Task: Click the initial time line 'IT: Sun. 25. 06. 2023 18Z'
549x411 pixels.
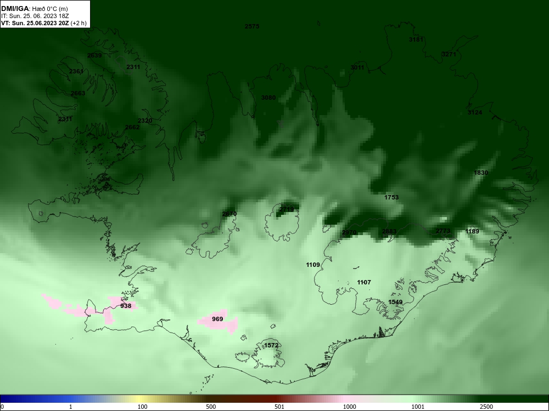Action: point(35,16)
